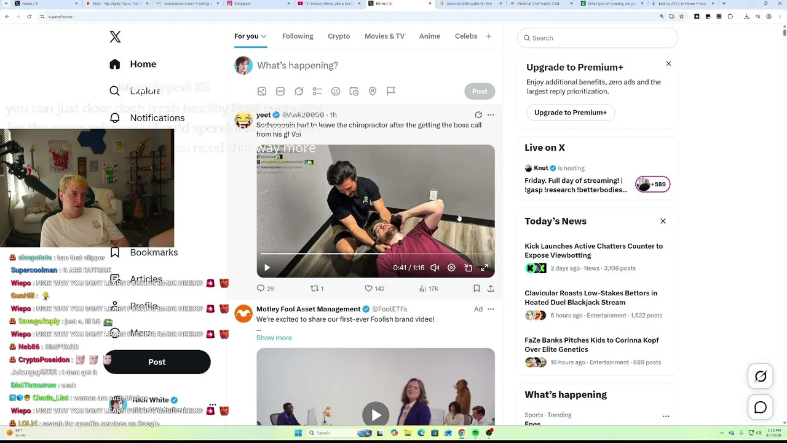Play the chiropractor video
The width and height of the screenshot is (787, 443).
pos(267,268)
